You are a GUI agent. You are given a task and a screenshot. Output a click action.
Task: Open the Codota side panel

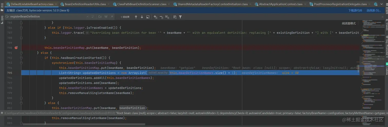click(386, 69)
